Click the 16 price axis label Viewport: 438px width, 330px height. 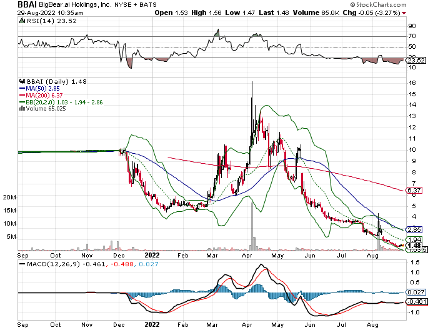(412, 83)
